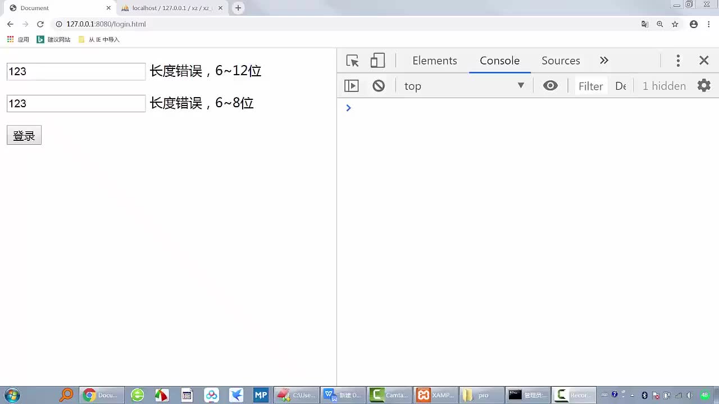Click the 新建 D... Word taskbar button
Viewport: 719px width, 404px height.
pos(343,395)
